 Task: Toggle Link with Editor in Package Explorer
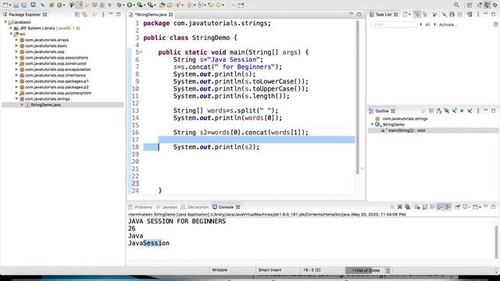pyautogui.click(x=85, y=14)
